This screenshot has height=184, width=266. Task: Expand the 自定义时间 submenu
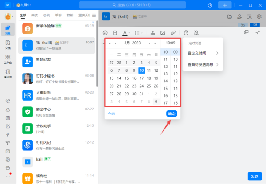(x=203, y=53)
